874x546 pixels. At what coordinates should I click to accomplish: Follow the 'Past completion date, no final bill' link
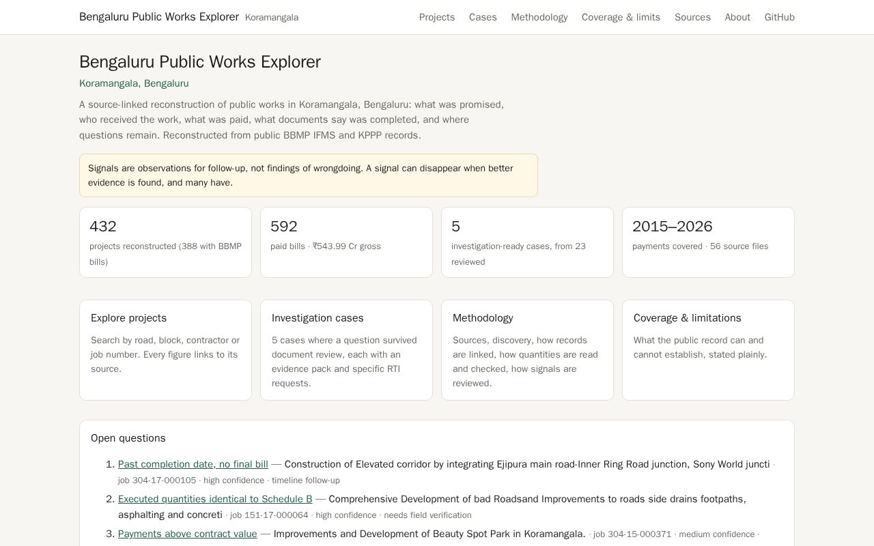tap(193, 464)
